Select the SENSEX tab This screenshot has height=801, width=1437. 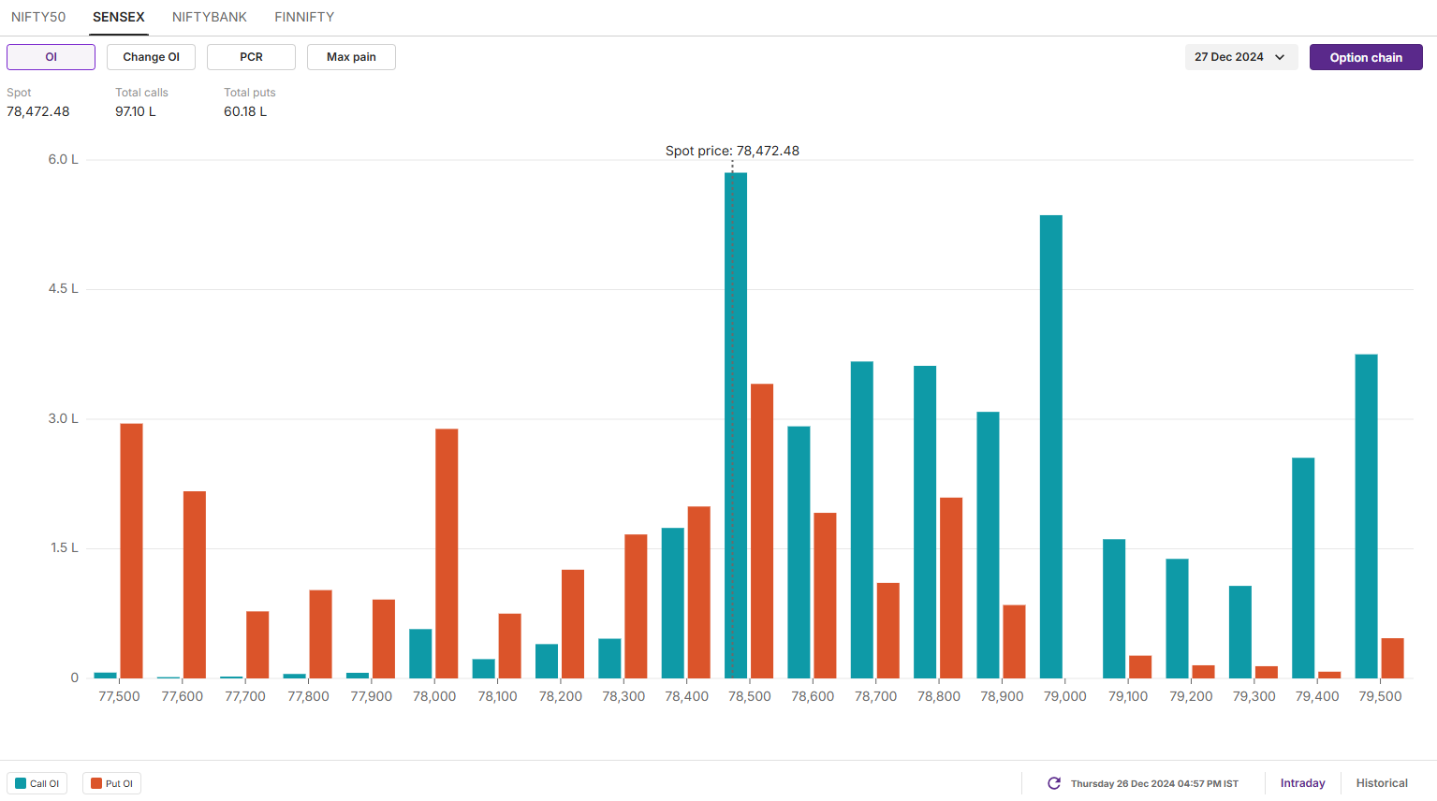pyautogui.click(x=119, y=17)
